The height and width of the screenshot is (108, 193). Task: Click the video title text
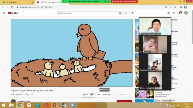tap(32, 91)
